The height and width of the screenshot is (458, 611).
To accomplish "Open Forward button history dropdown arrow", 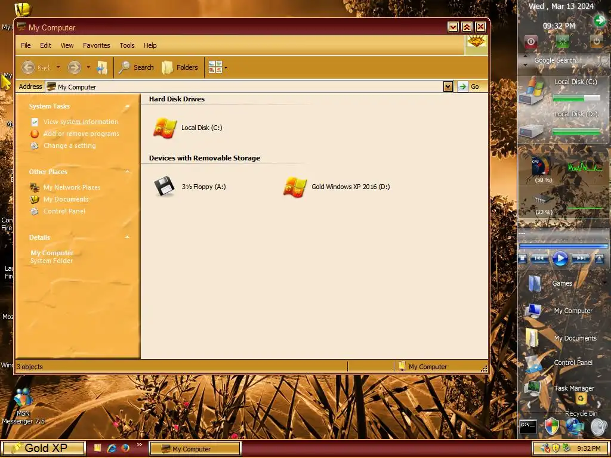I will coord(88,67).
